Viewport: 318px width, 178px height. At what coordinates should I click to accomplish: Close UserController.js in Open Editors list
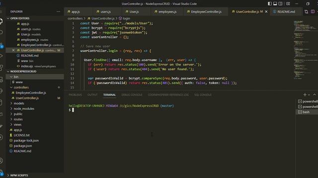pyautogui.click(x=13, y=50)
